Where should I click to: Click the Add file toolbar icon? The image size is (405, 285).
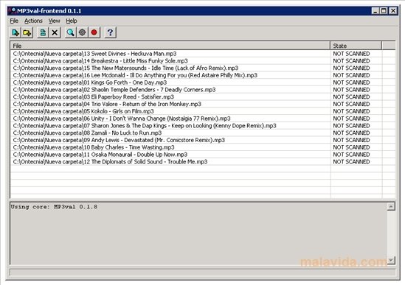coord(15,32)
